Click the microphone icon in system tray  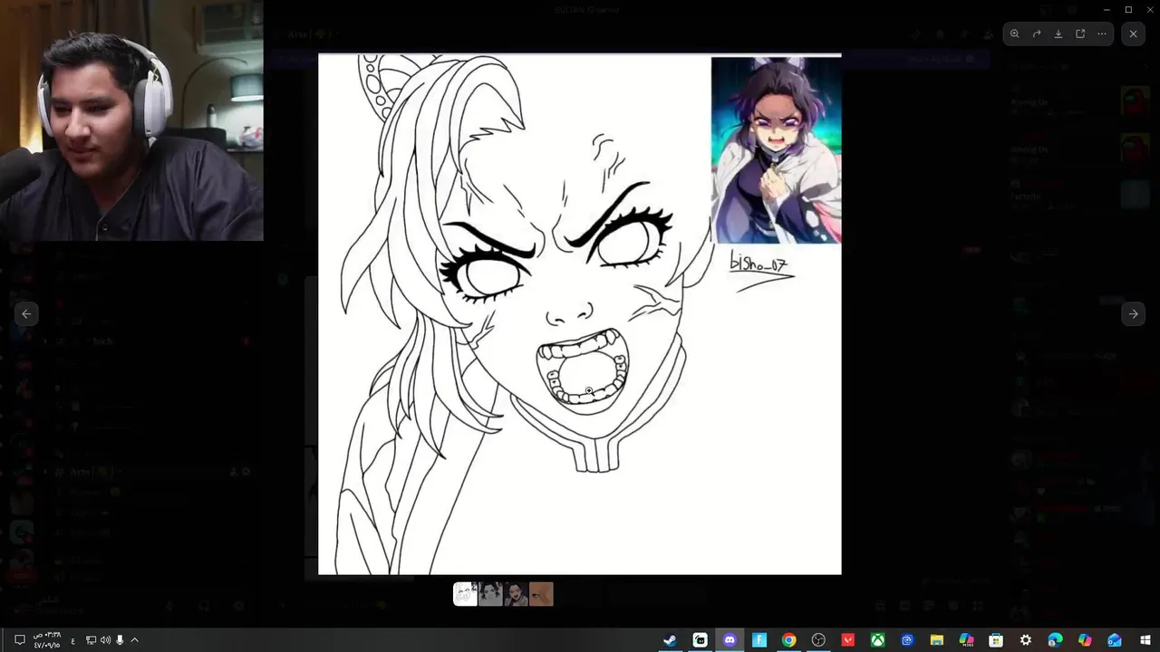pyautogui.click(x=120, y=640)
